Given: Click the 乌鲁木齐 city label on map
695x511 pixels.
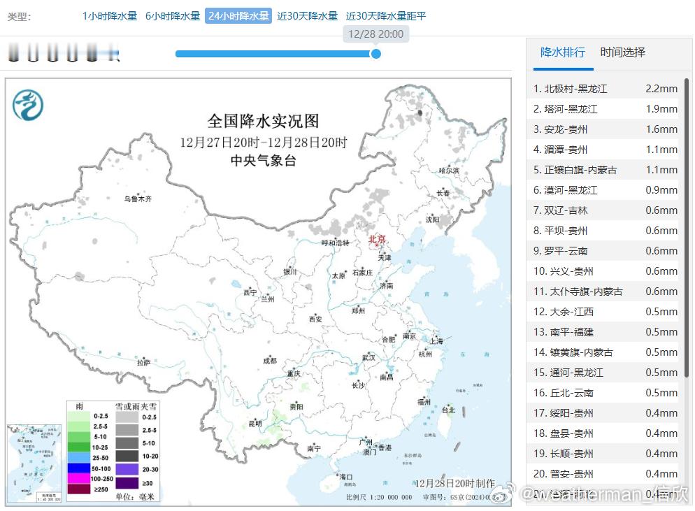Looking at the screenshot, I should coord(138,199).
